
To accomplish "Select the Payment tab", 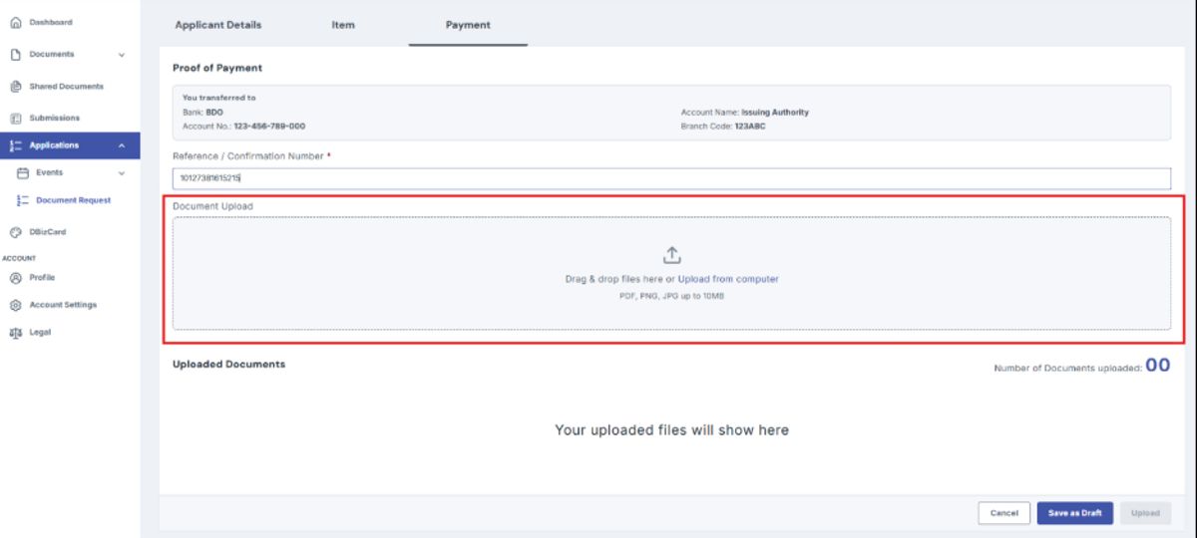I will point(468,25).
